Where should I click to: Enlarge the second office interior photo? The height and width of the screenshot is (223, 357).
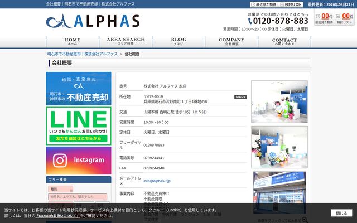279,147
